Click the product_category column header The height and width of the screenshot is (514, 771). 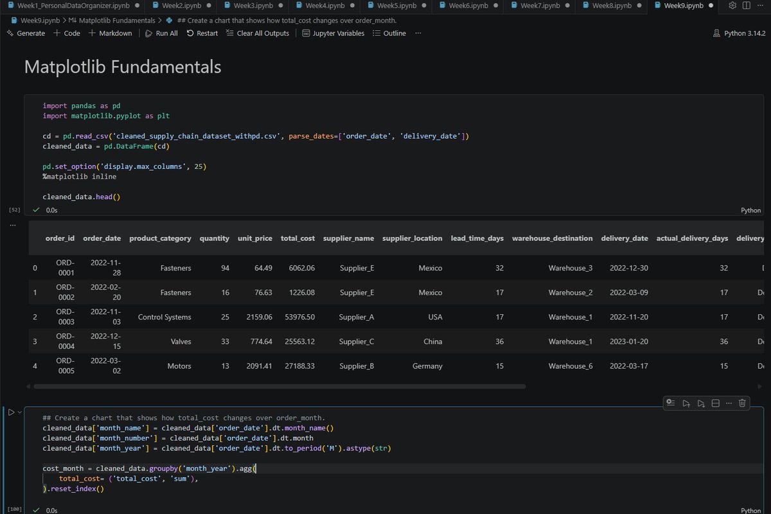tap(160, 238)
